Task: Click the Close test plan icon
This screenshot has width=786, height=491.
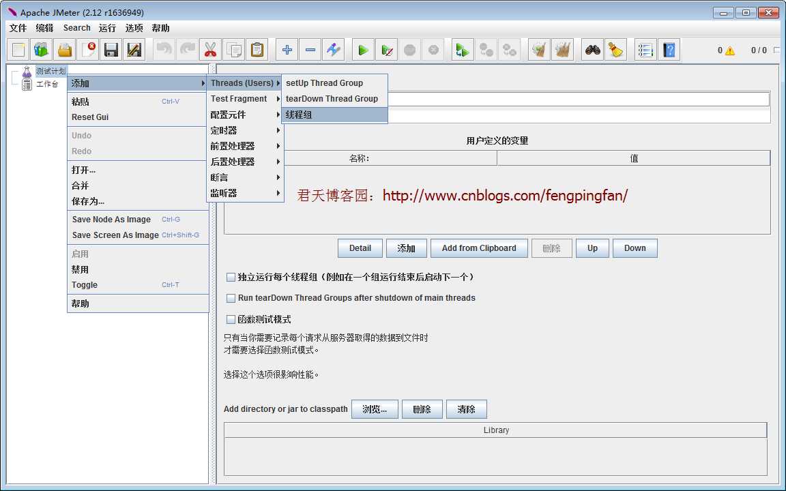Action: (88, 50)
